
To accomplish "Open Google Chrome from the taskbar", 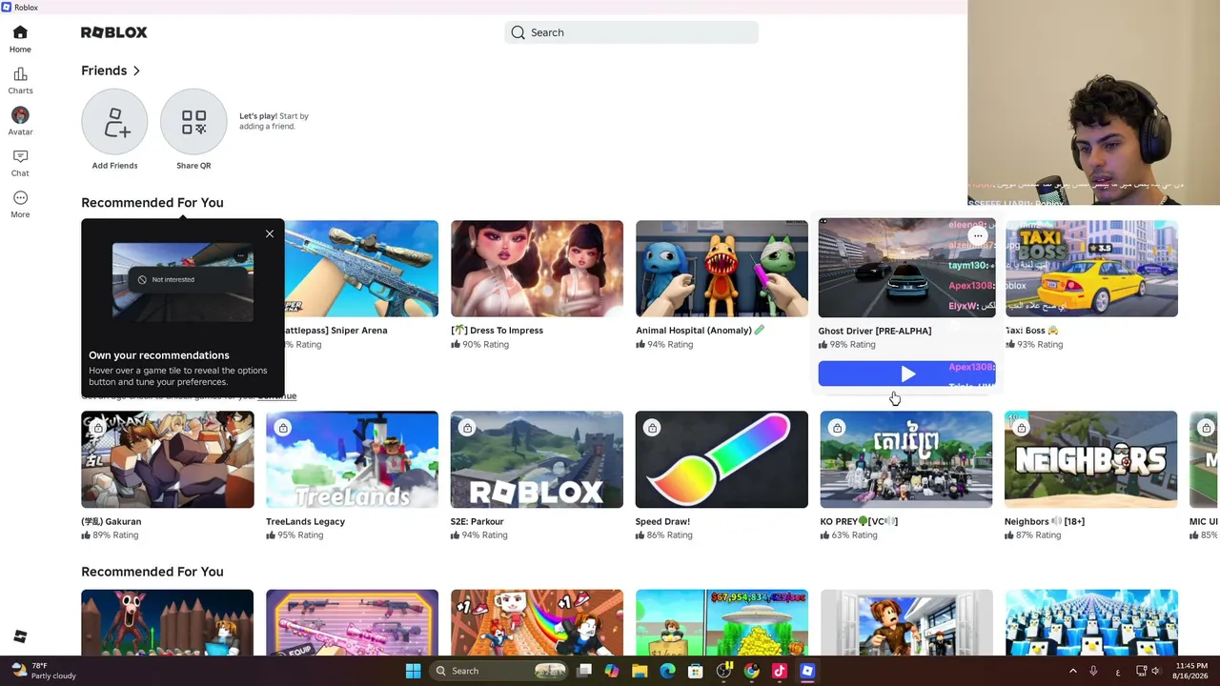I will point(751,671).
